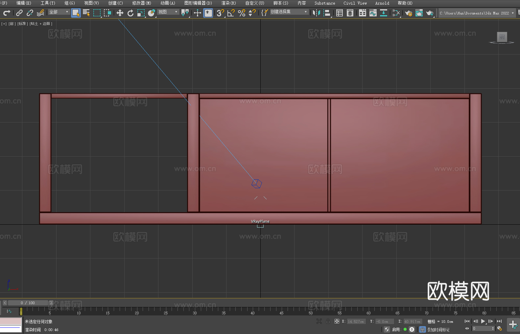Open Schematic View icon

tap(396, 13)
